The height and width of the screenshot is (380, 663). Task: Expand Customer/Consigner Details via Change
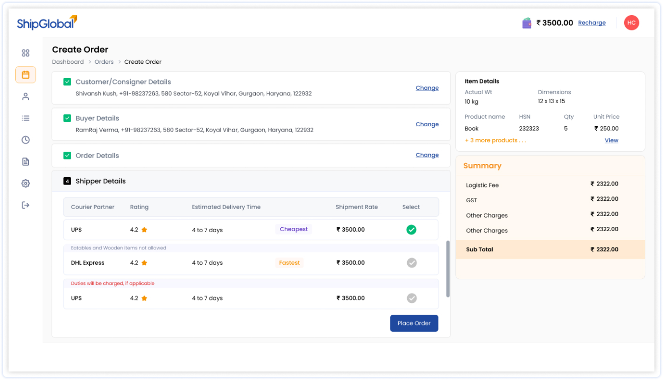click(x=427, y=88)
